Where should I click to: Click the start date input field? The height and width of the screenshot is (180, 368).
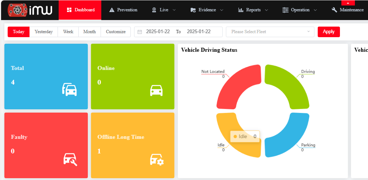click(x=158, y=32)
